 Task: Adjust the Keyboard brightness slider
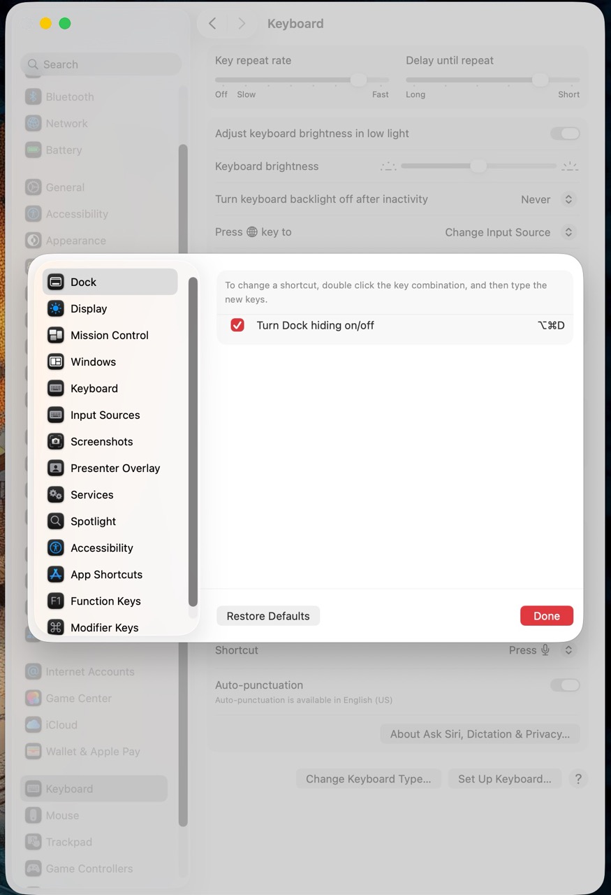click(479, 166)
